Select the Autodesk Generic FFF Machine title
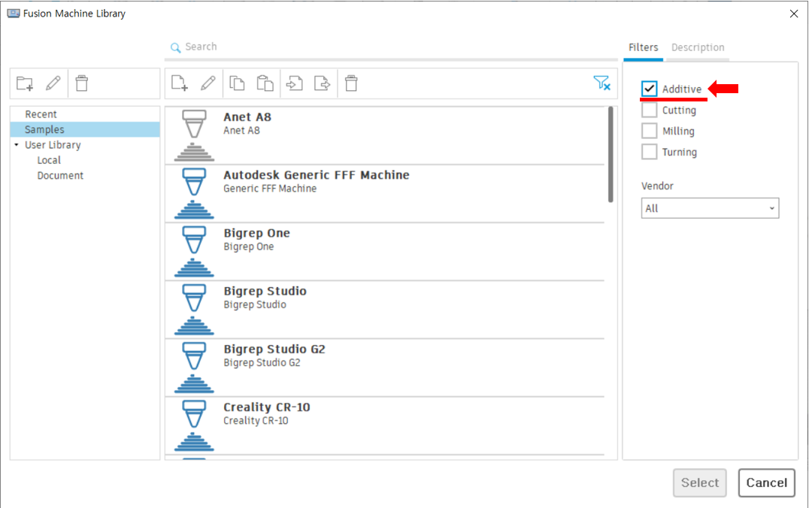 point(317,175)
